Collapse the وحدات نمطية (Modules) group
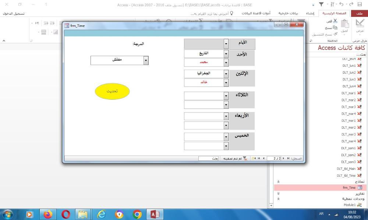The image size is (368, 220). pos(278,199)
